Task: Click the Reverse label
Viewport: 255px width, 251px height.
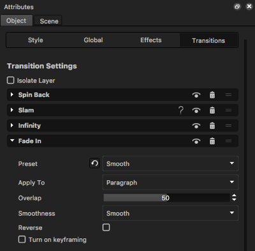Action: pyautogui.click(x=30, y=227)
